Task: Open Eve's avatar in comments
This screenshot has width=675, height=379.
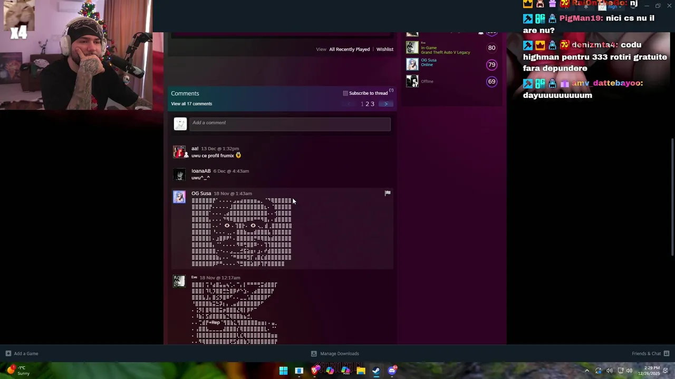Action: 179,281
